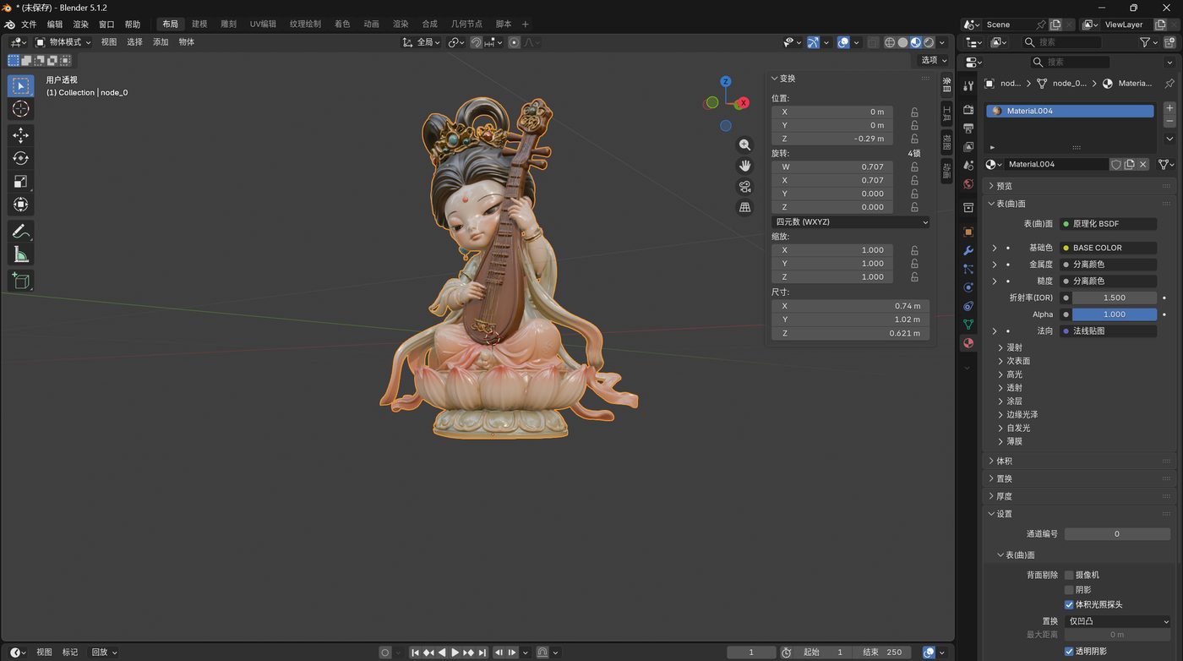The image size is (1183, 661).
Task: Open the 四元数 (WXYZ) rotation mode dropdown
Action: tap(851, 222)
